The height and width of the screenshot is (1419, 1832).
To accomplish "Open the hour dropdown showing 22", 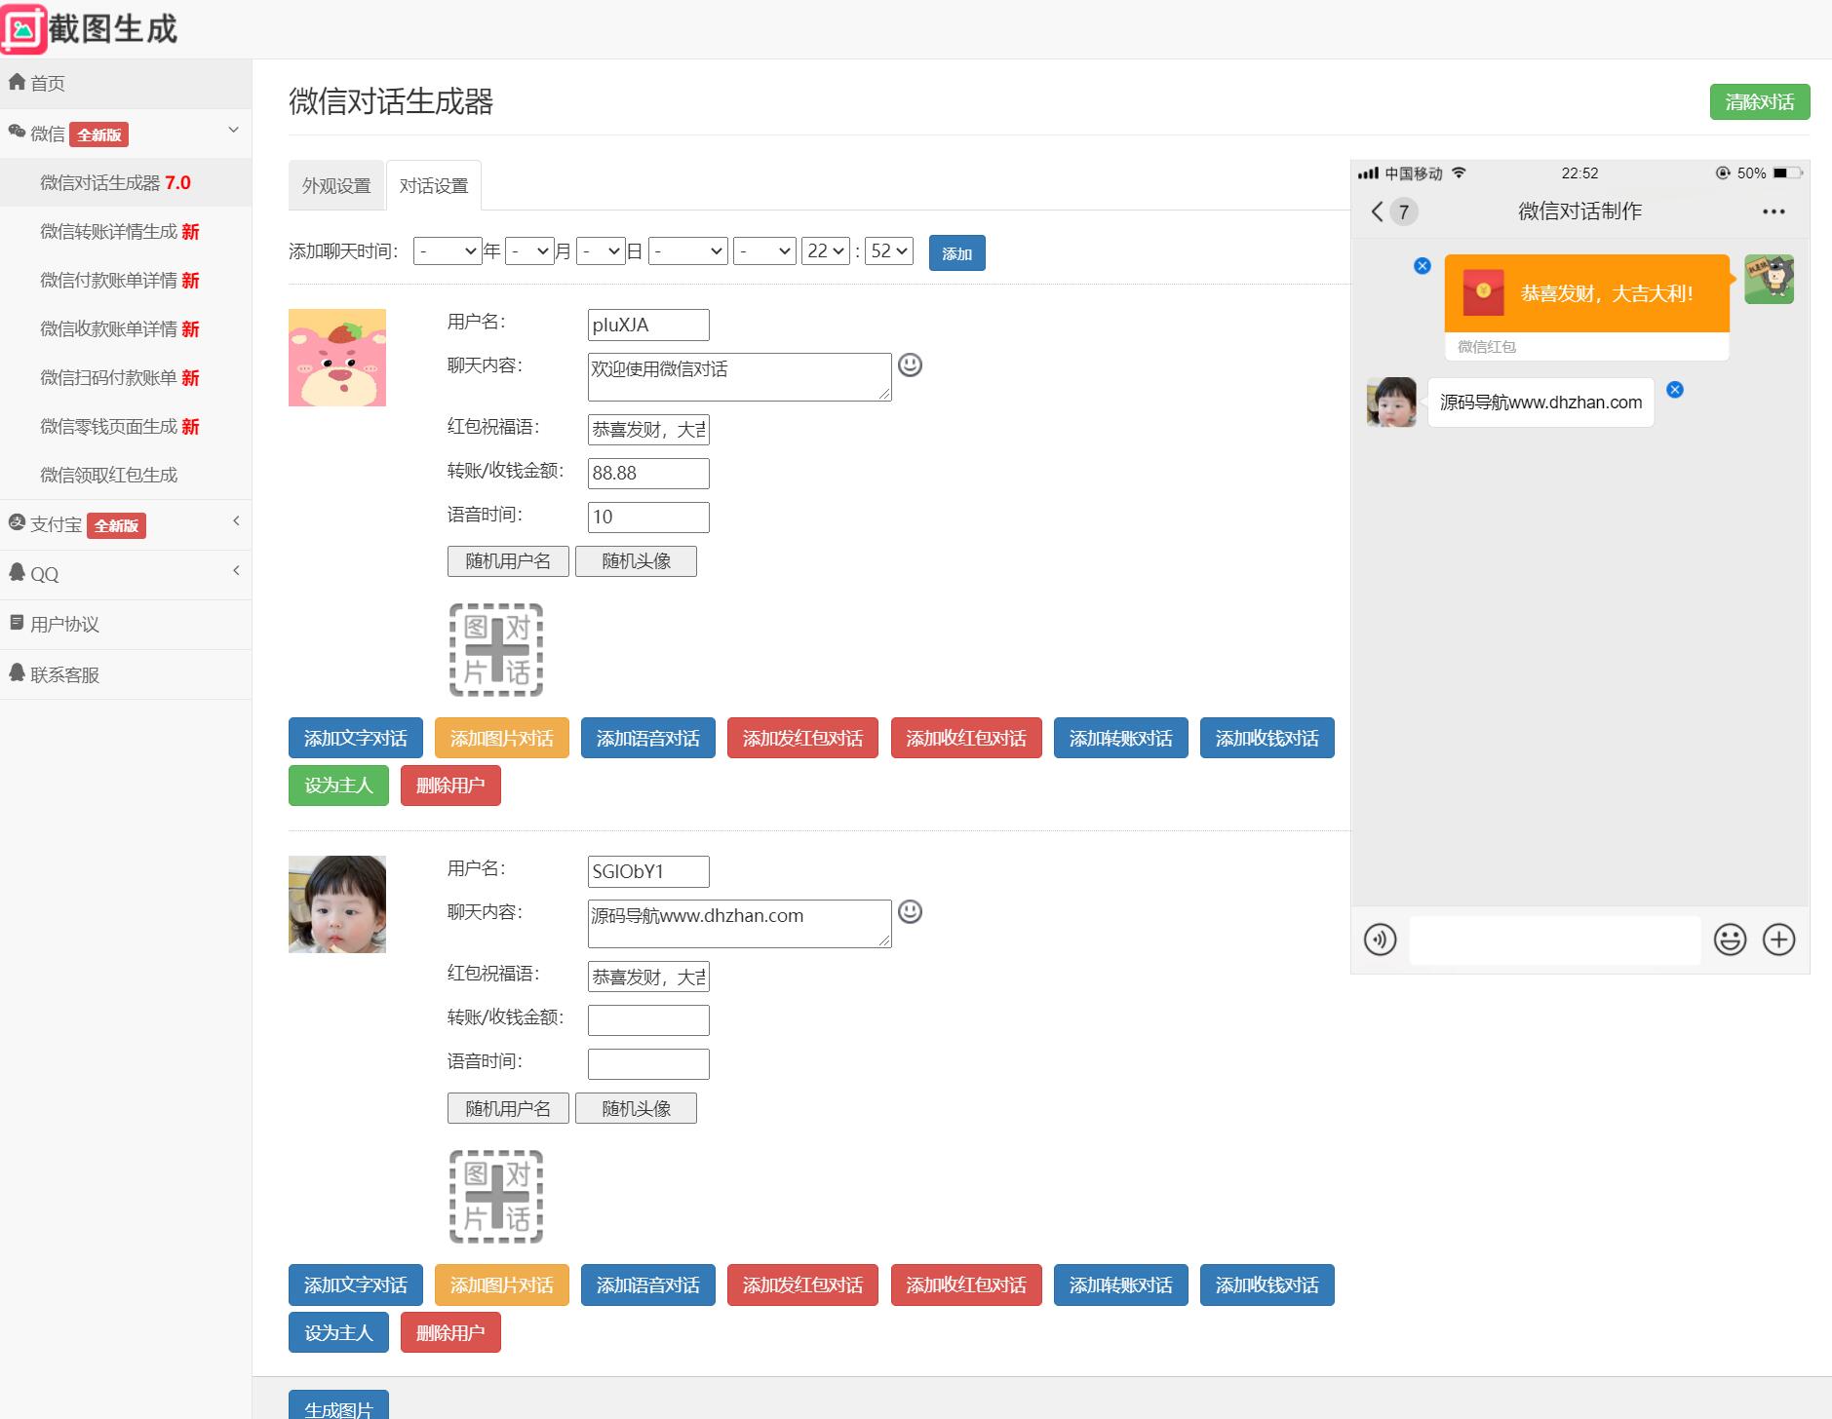I will (x=825, y=251).
